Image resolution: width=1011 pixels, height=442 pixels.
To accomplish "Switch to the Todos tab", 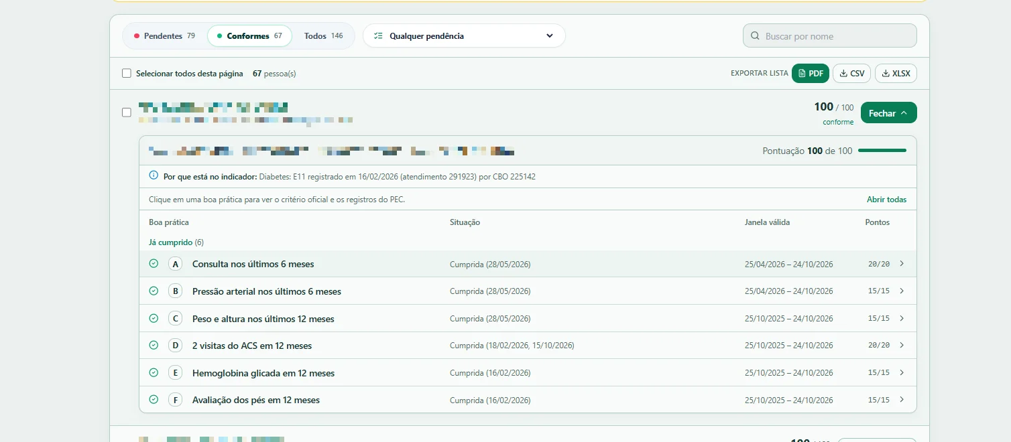I will [323, 36].
